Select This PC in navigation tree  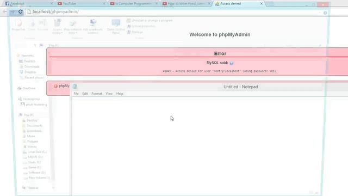pyautogui.click(x=27, y=115)
